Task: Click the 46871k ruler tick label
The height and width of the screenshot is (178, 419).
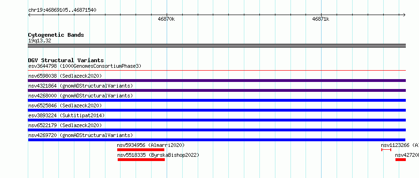Action: click(x=321, y=19)
